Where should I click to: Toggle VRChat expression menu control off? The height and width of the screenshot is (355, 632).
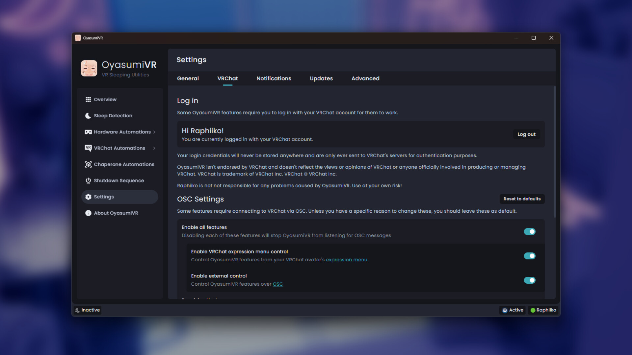click(530, 256)
